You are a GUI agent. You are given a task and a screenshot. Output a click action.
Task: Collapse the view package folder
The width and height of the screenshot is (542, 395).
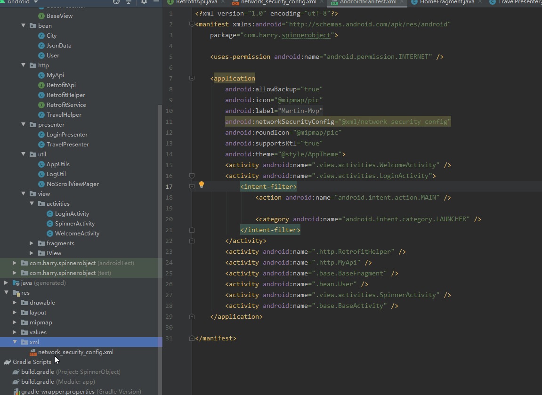coord(24,193)
